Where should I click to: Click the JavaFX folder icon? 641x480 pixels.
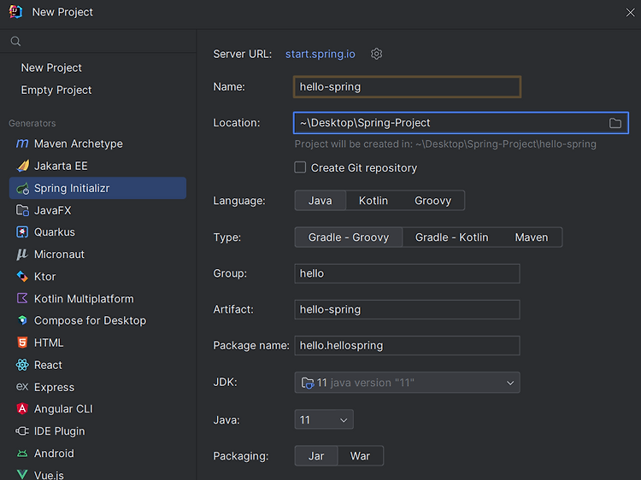pyautogui.click(x=22, y=210)
